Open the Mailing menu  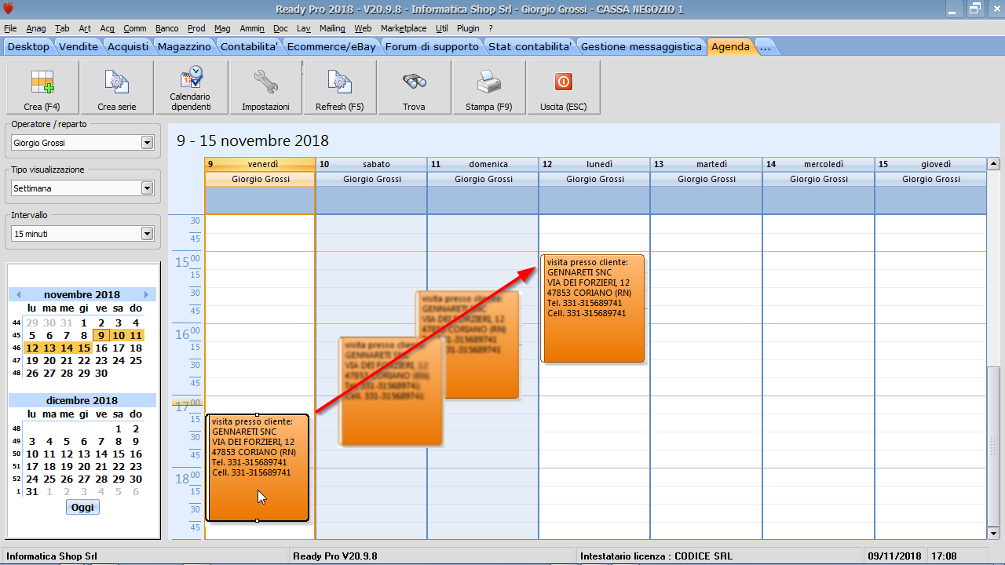[332, 28]
